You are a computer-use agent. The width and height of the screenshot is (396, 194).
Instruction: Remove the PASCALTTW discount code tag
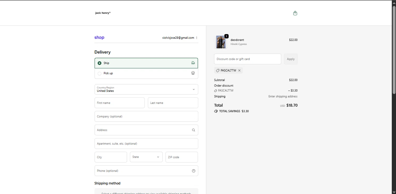coord(239,71)
